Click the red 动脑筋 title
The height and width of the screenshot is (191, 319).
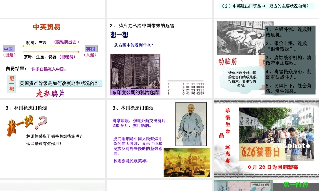[x=228, y=61]
